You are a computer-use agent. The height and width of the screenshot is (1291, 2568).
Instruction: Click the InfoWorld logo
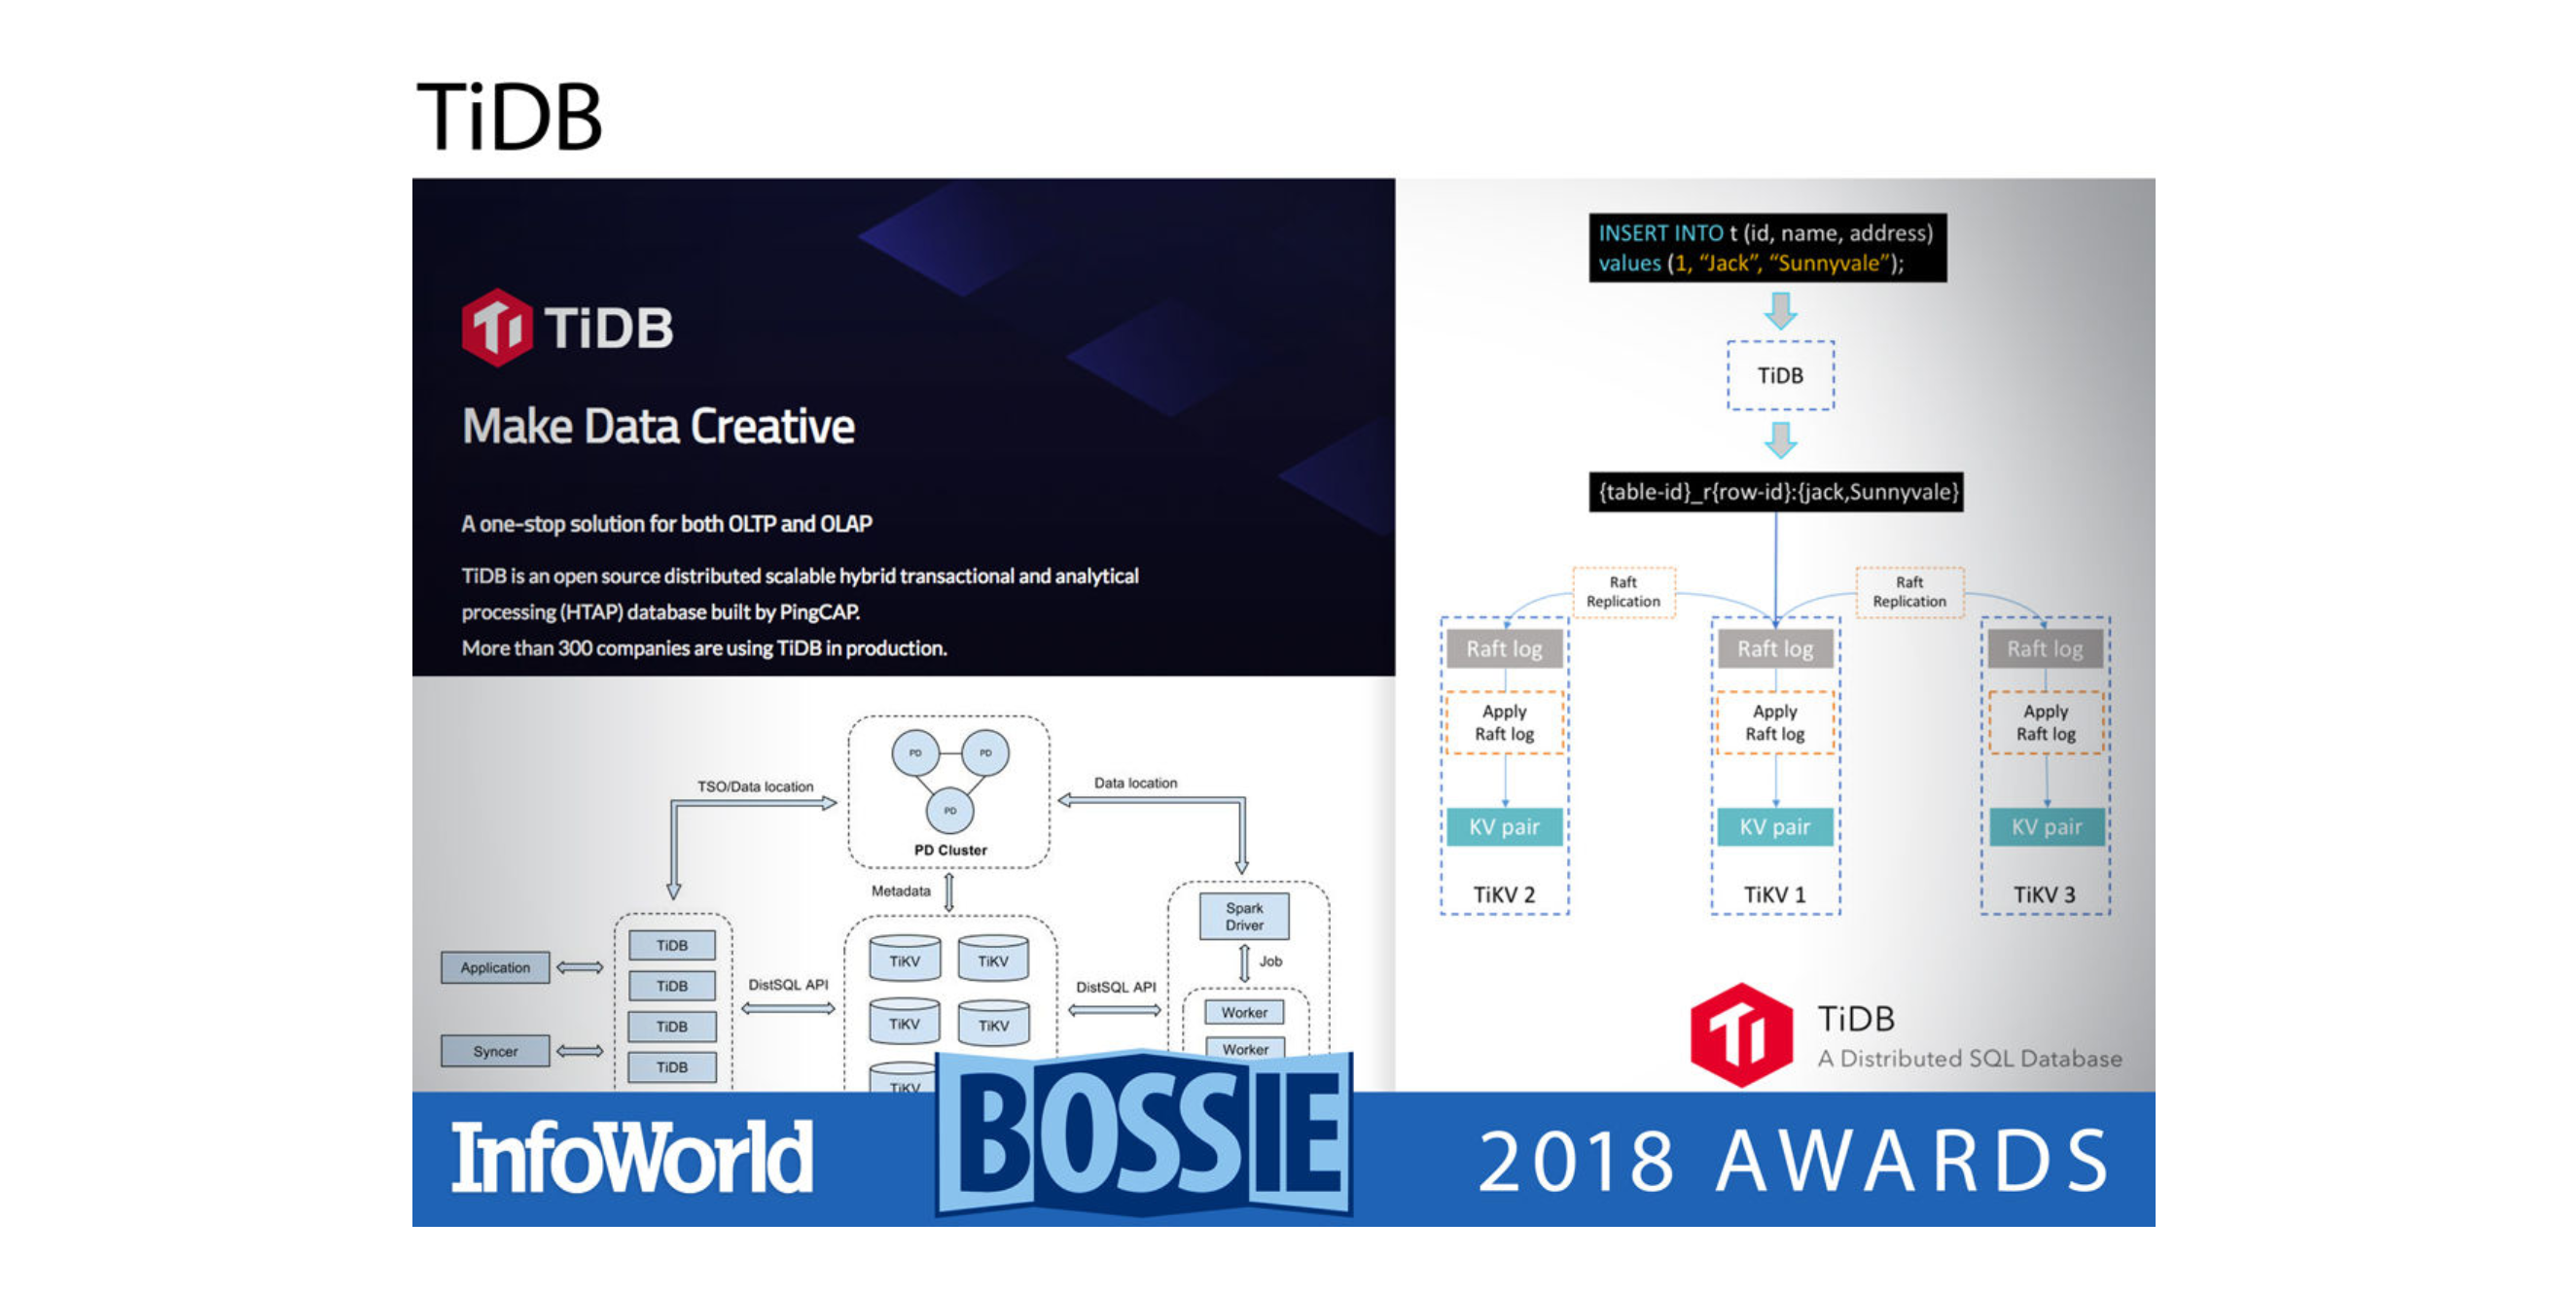click(632, 1158)
